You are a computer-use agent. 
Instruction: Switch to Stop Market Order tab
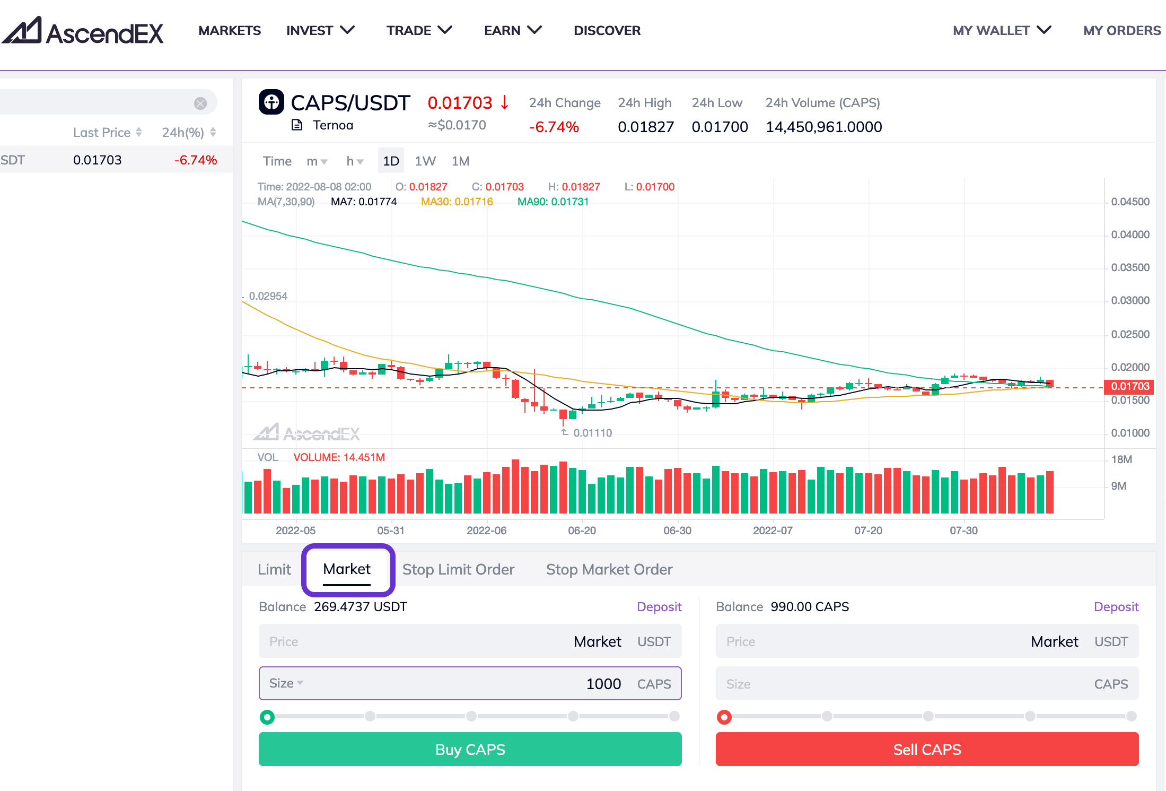pyautogui.click(x=609, y=569)
